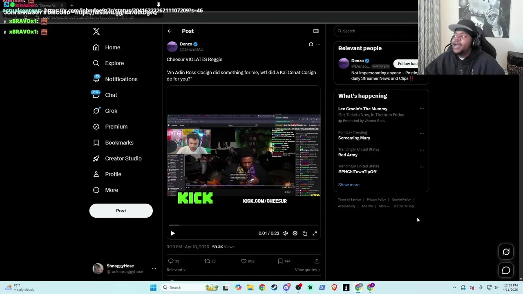Click Show more under What's happening
The image size is (523, 294).
click(349, 185)
